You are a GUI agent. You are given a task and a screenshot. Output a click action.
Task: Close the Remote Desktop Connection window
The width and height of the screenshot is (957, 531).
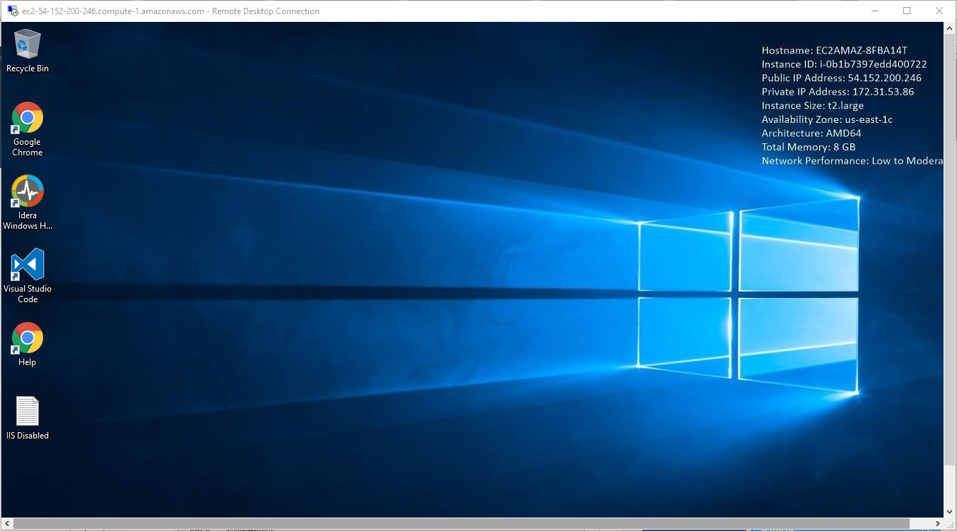939,11
